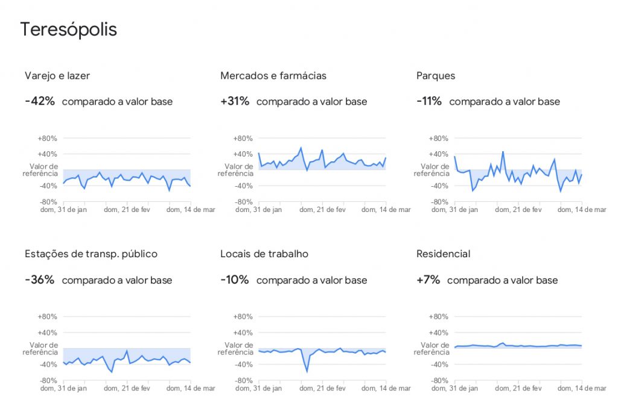Click the -11% Parques percentage
The image size is (618, 409).
tap(429, 101)
